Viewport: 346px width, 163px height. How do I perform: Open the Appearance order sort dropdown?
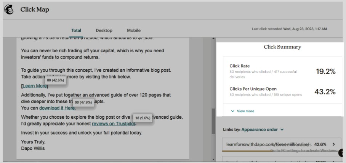pos(263,129)
